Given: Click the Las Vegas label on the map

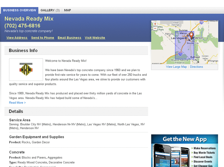Looking at the screenshot, I should [177, 38].
